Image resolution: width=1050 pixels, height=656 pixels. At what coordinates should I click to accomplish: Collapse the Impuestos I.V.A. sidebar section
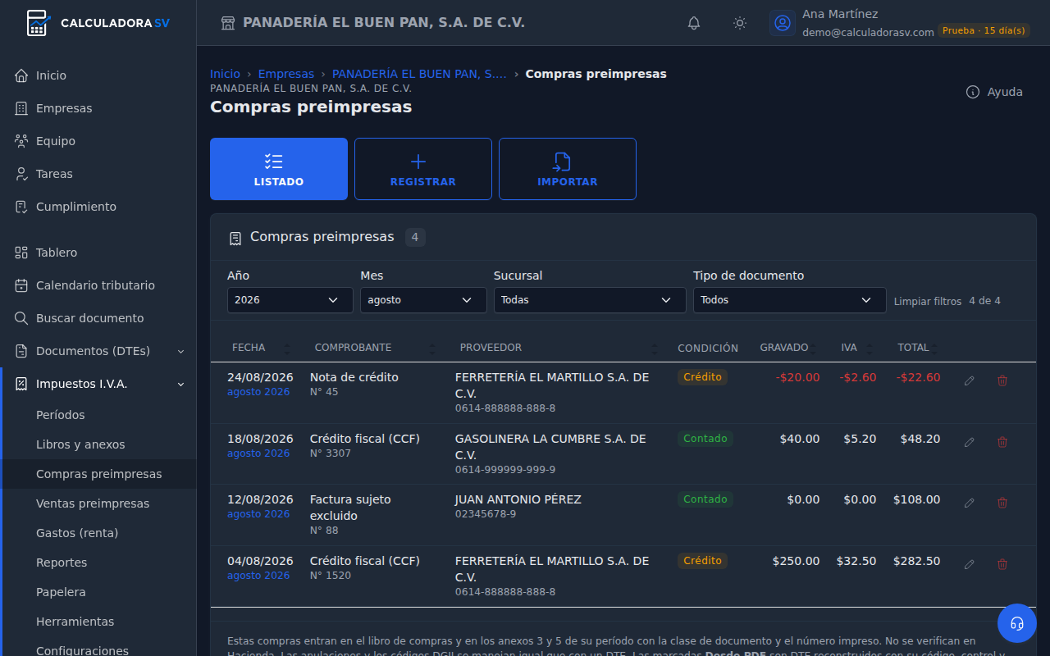(x=99, y=384)
